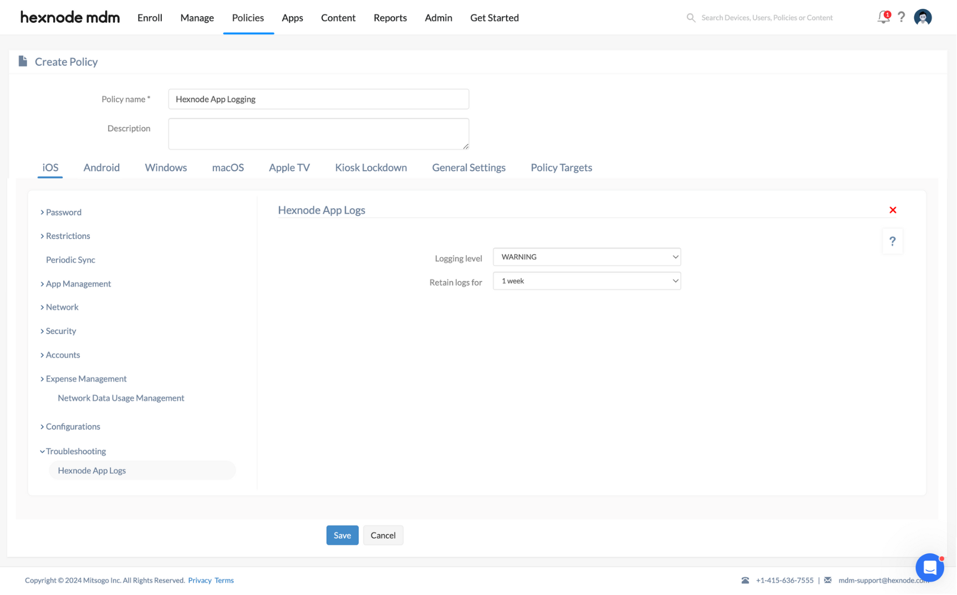Expand the Security section
957x595 pixels.
click(x=58, y=331)
